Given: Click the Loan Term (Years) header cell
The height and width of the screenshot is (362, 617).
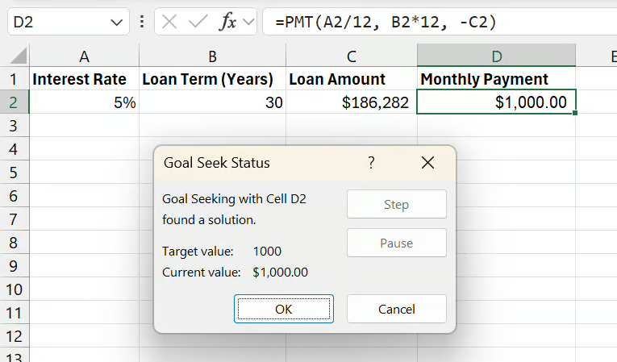Looking at the screenshot, I should pos(212,79).
